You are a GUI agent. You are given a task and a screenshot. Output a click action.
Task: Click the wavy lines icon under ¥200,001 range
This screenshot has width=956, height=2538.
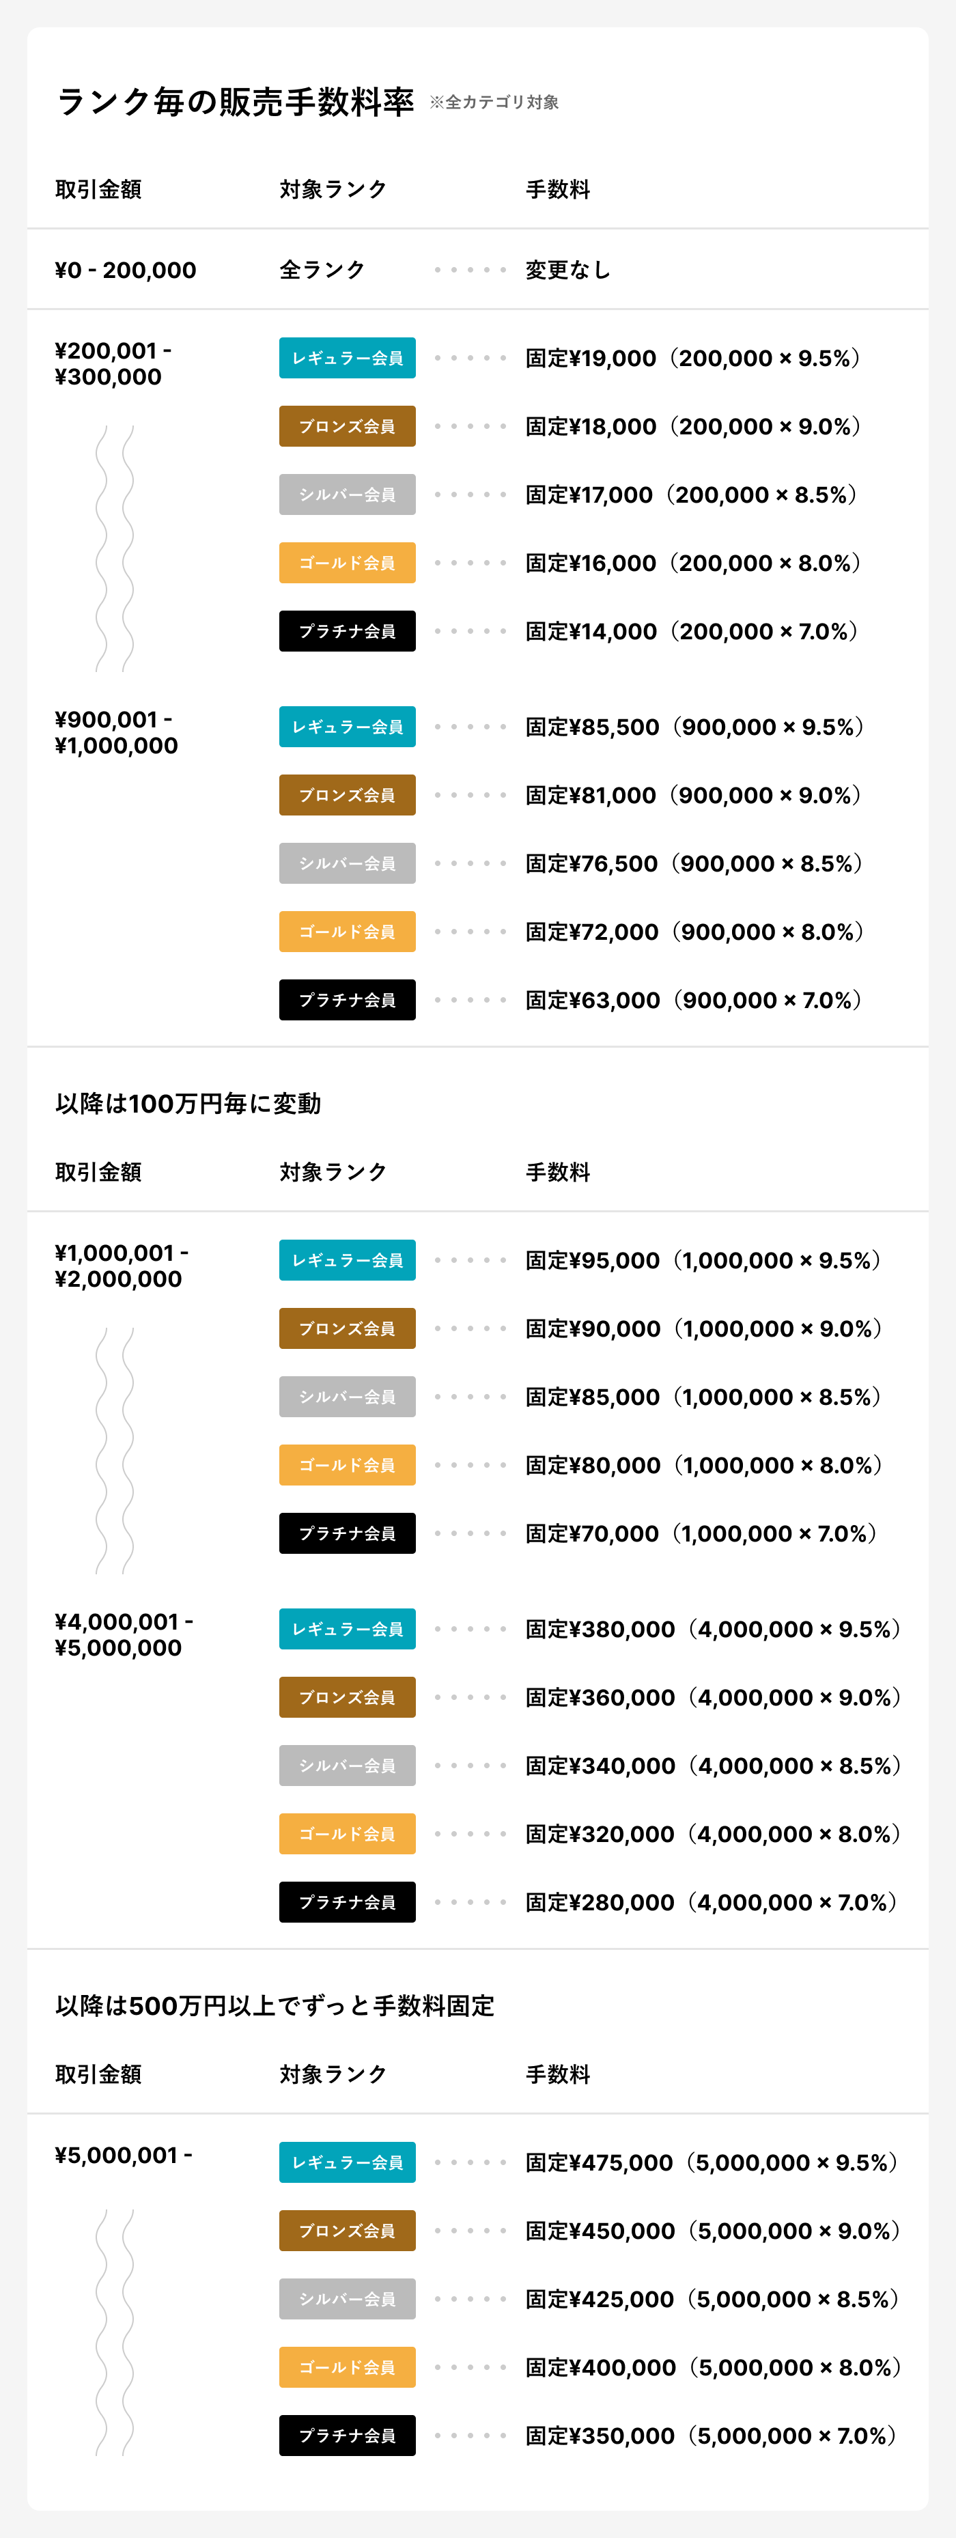pyautogui.click(x=114, y=548)
